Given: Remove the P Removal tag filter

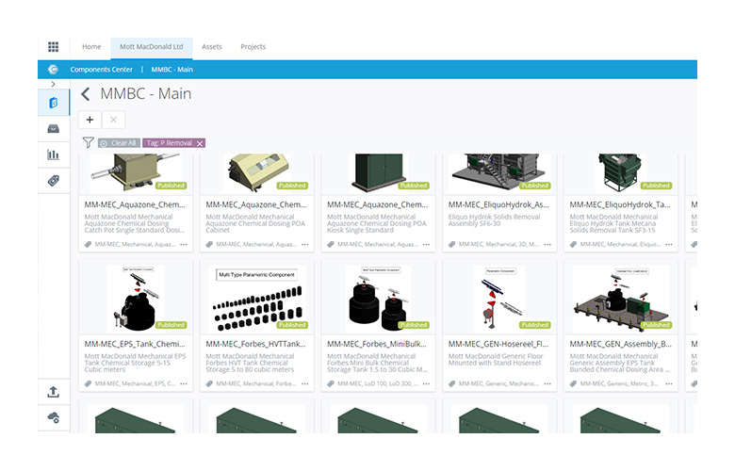Looking at the screenshot, I should tap(200, 143).
